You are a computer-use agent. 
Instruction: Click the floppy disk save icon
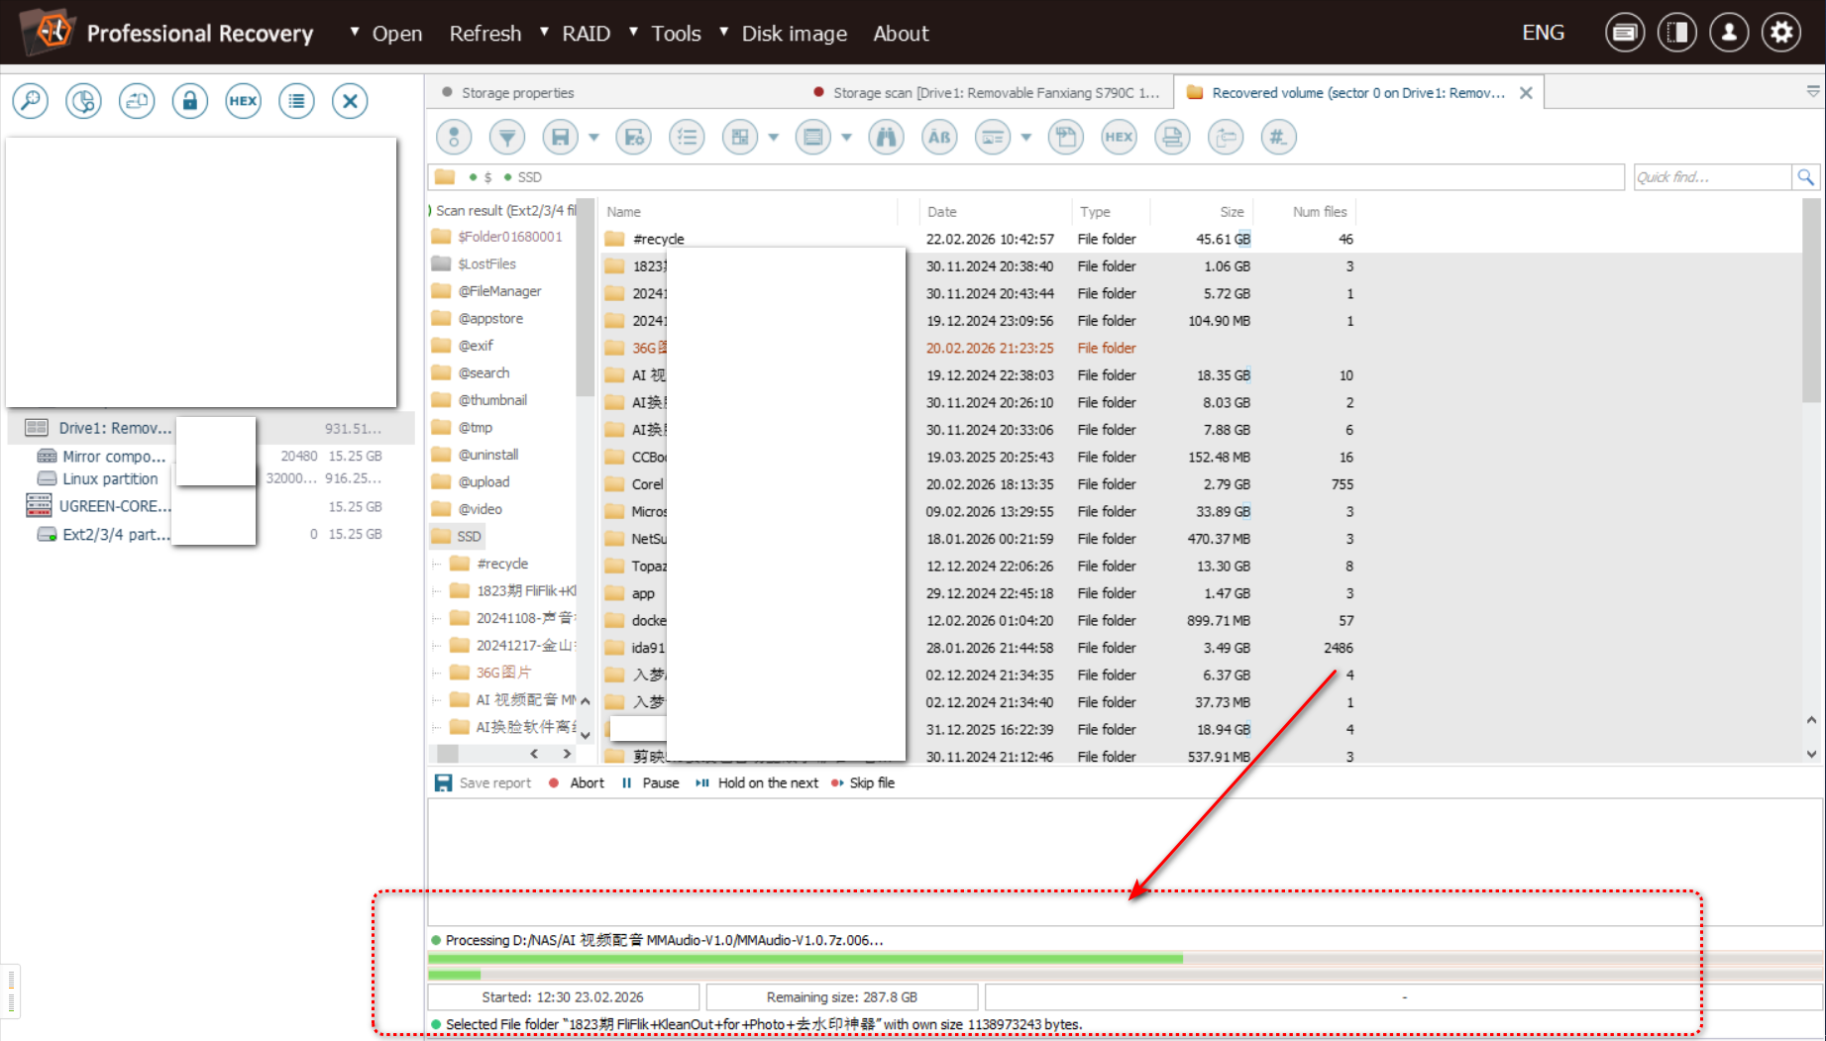pyautogui.click(x=560, y=138)
